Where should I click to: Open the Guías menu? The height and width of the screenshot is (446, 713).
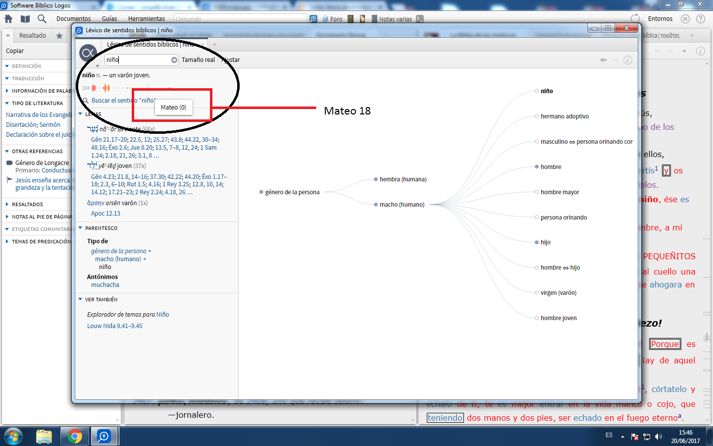pos(109,19)
